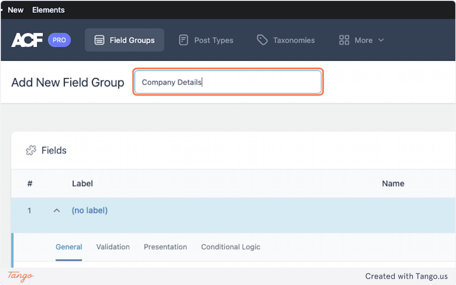Select the General tab
This screenshot has height=285, width=456.
click(x=69, y=247)
